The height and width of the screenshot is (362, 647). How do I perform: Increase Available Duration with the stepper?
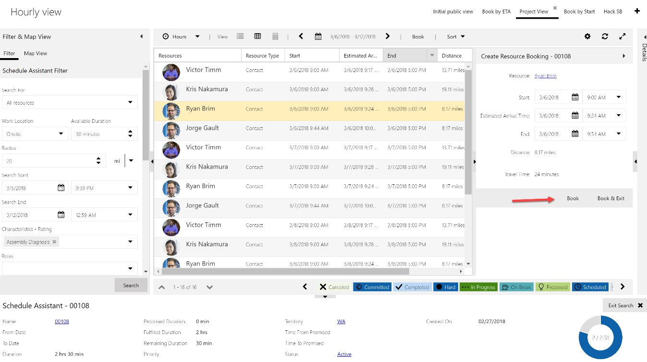130,131
